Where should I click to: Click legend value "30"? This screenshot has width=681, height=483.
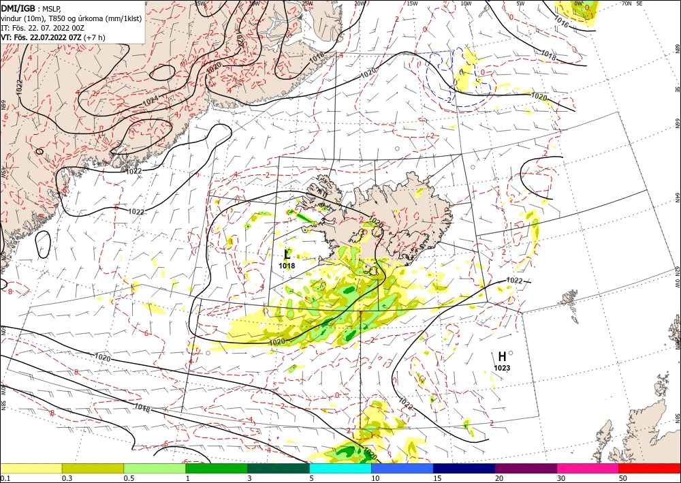point(561,478)
